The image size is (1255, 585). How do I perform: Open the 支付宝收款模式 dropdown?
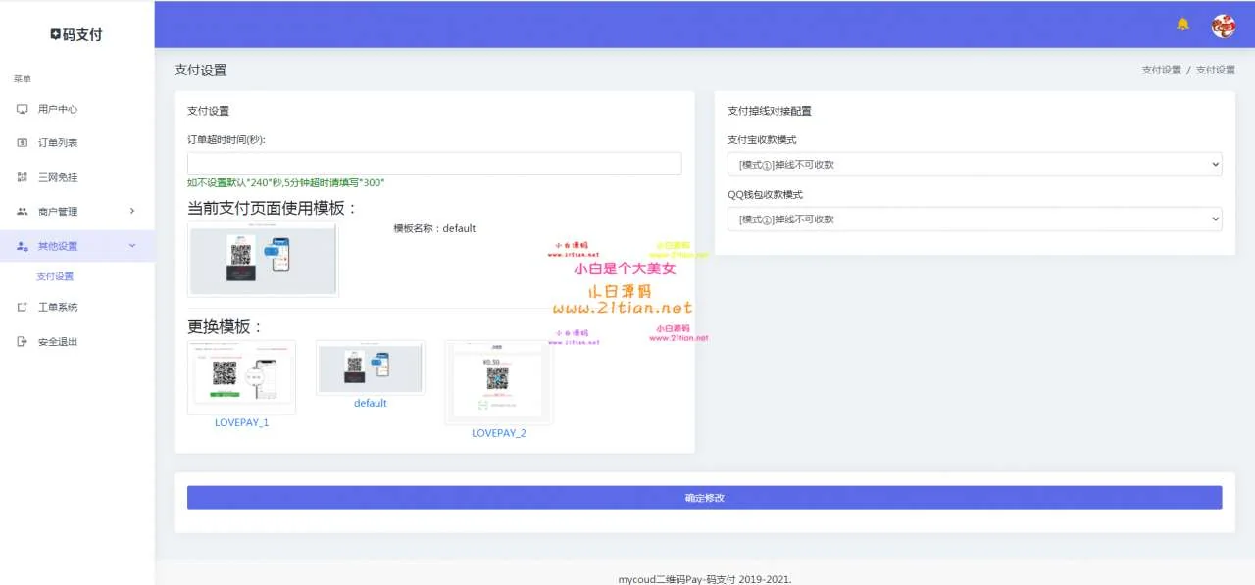974,165
